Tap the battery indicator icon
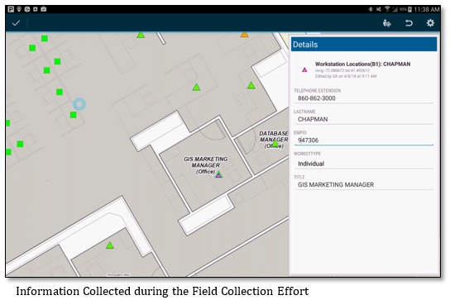Image resolution: width=450 pixels, height=300 pixels. tap(409, 9)
